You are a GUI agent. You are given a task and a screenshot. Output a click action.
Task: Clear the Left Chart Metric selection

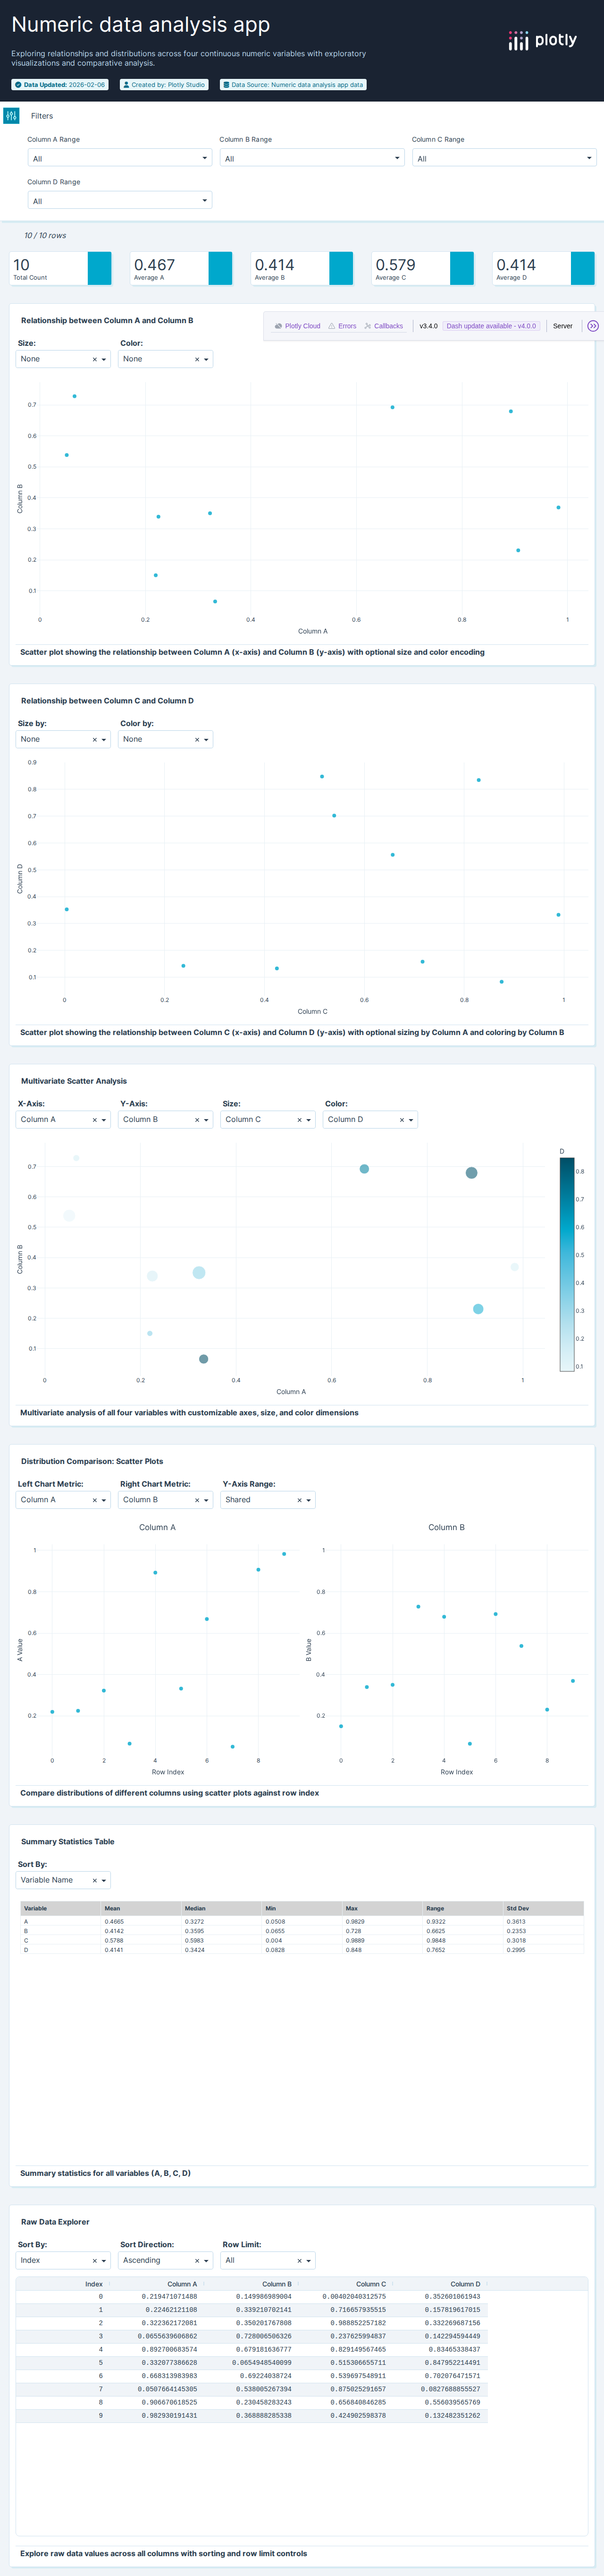[x=95, y=1500]
